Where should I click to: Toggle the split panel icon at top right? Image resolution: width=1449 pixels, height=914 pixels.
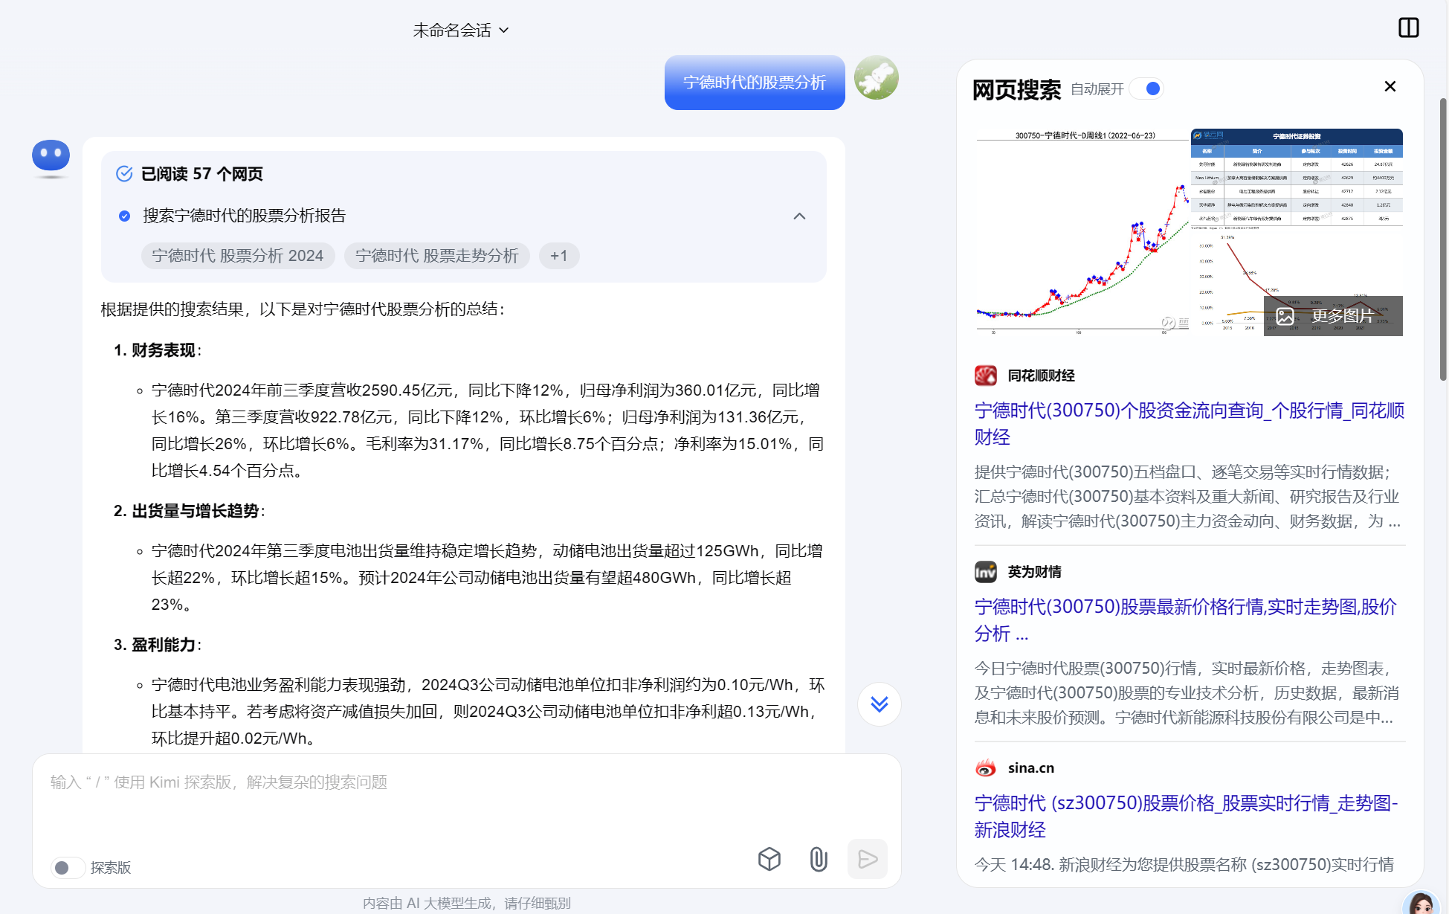coord(1408,28)
